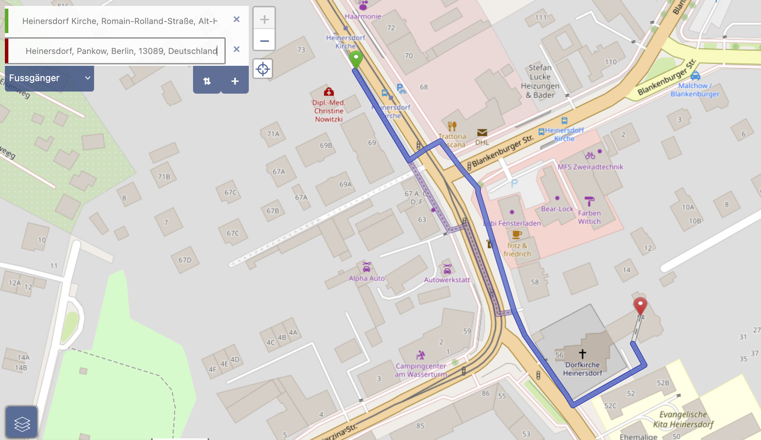761x440 pixels.
Task: Edit the start location input
Action: pos(120,21)
